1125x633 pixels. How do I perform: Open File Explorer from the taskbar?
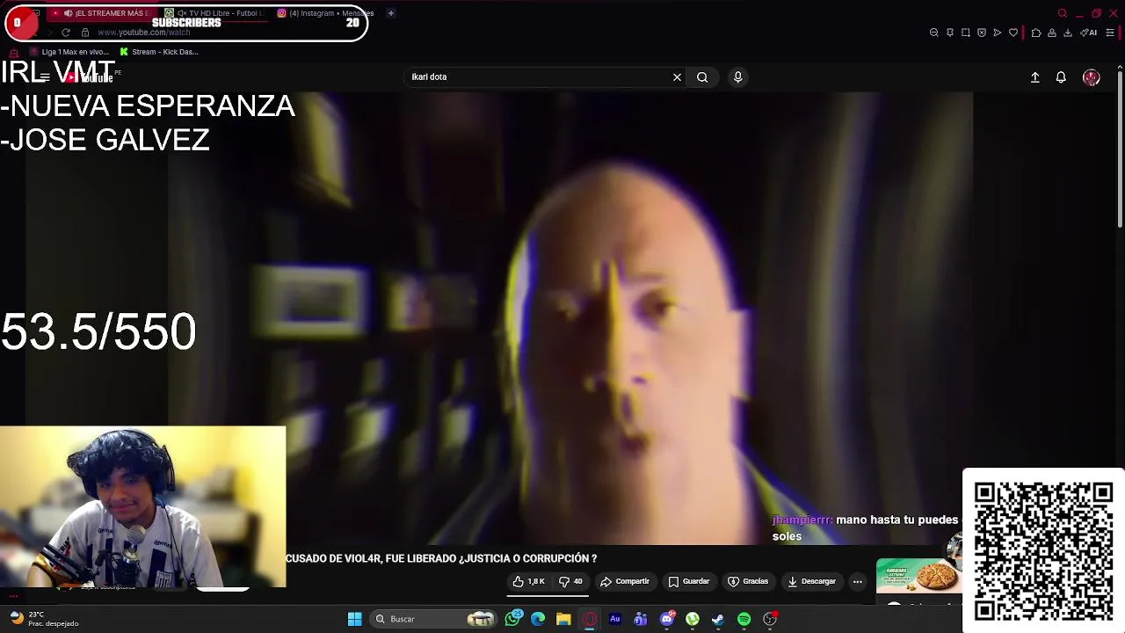[x=563, y=619]
